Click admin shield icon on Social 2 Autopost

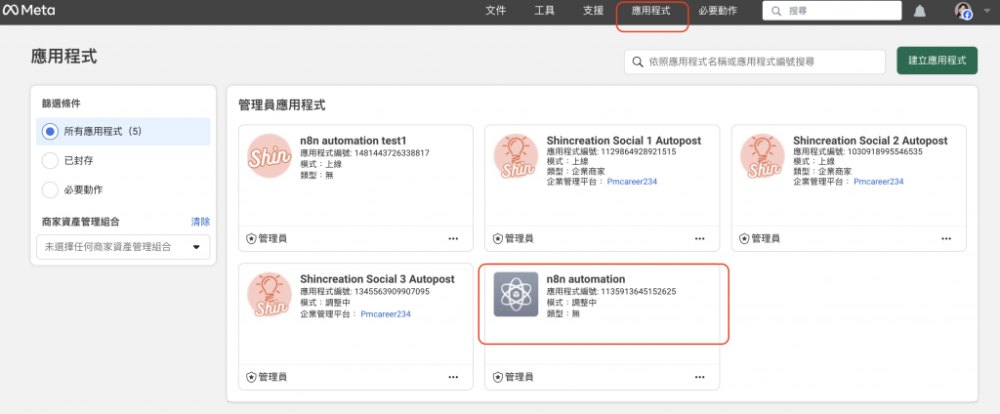[x=744, y=238]
